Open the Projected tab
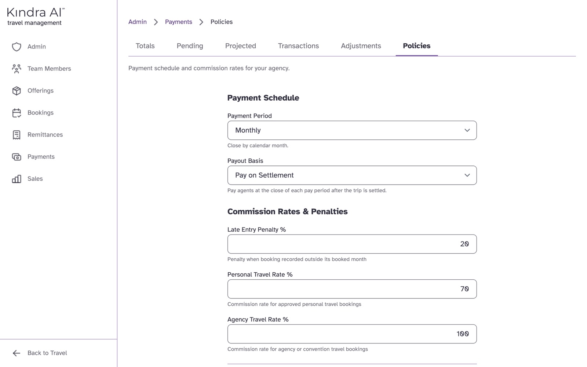 click(x=240, y=46)
